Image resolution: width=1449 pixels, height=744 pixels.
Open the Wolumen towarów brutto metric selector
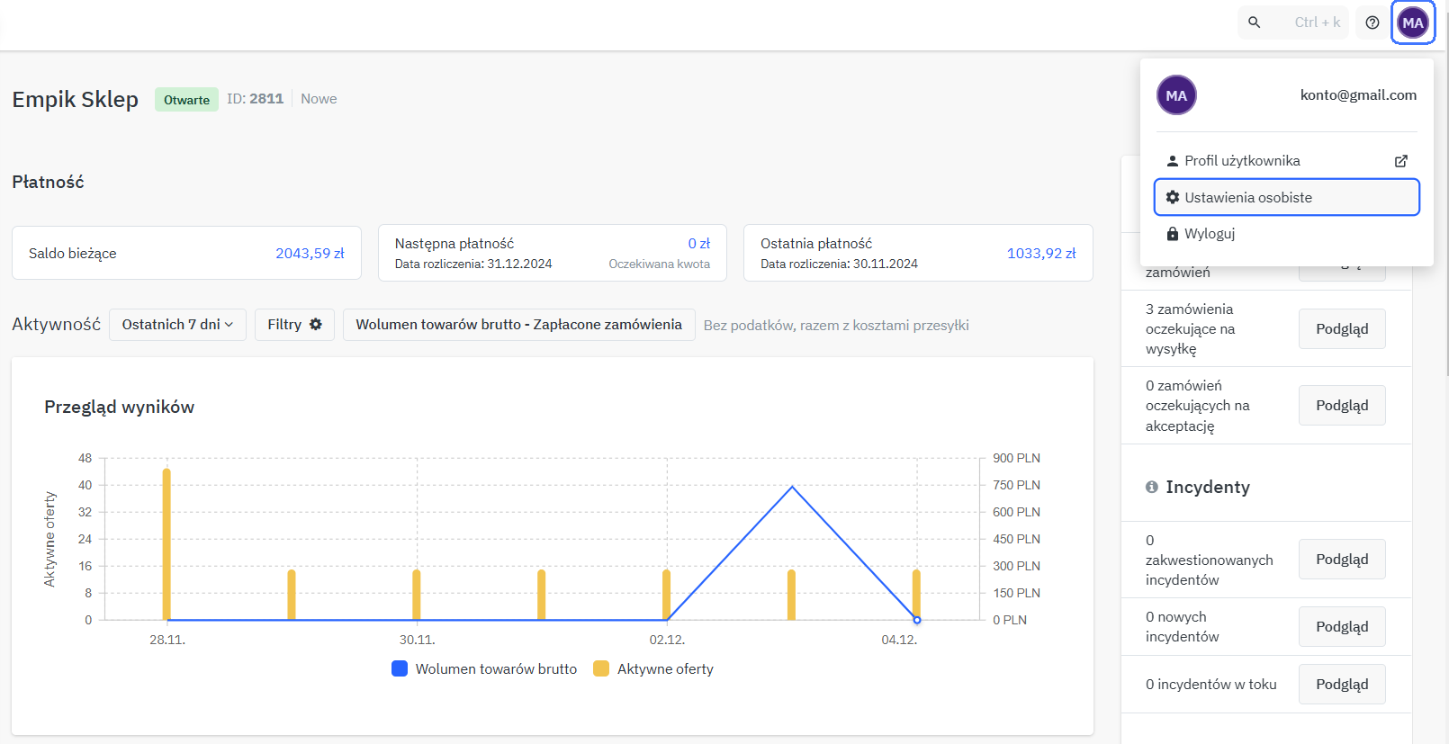518,325
